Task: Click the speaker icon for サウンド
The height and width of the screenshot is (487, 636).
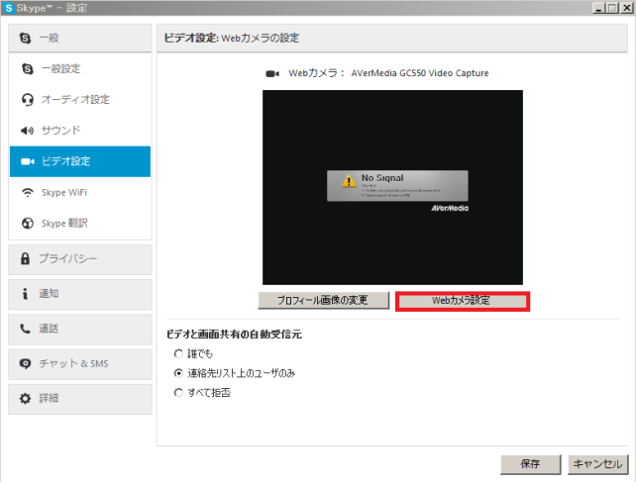Action: click(x=27, y=131)
